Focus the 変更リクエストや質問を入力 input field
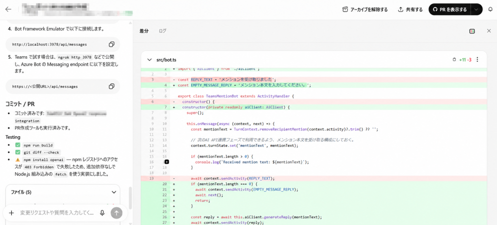 click(x=57, y=213)
